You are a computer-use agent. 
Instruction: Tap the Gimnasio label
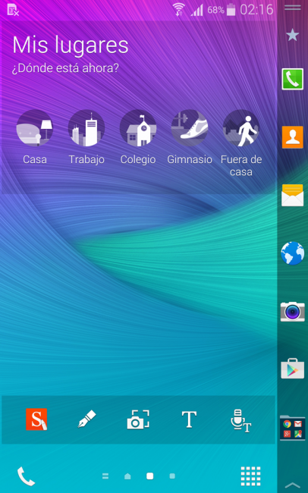click(190, 159)
